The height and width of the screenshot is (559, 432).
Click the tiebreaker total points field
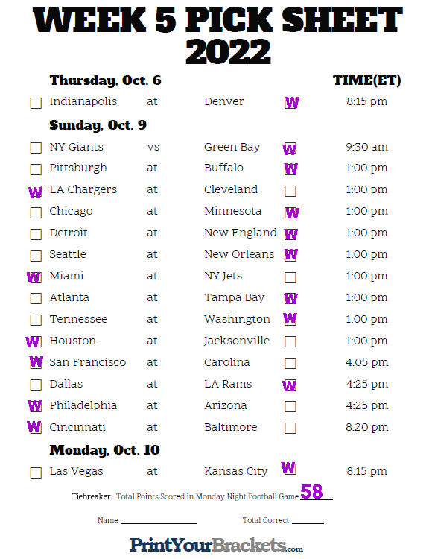click(x=317, y=493)
